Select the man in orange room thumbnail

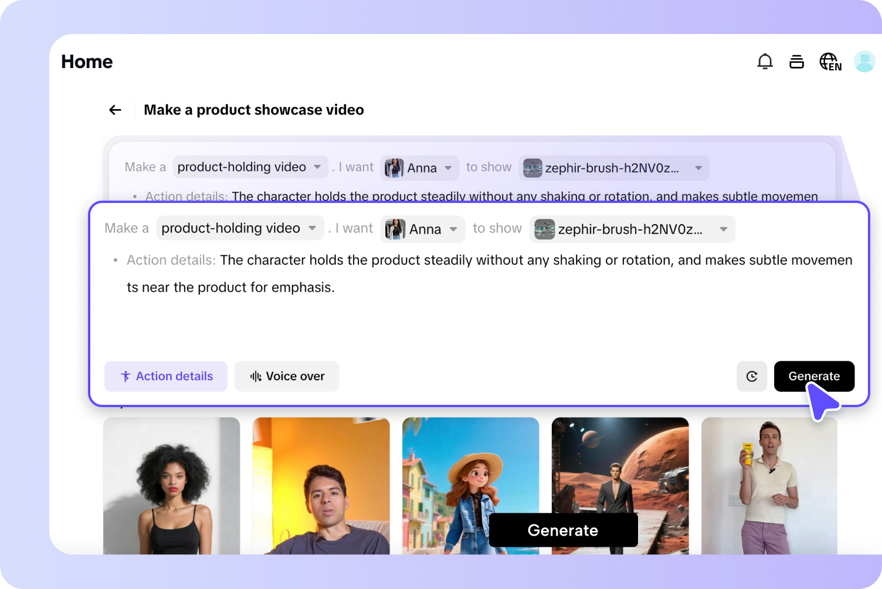pyautogui.click(x=321, y=486)
